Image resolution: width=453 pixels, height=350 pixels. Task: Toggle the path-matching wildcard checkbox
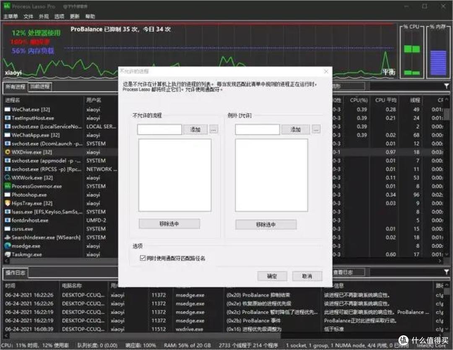(143, 258)
